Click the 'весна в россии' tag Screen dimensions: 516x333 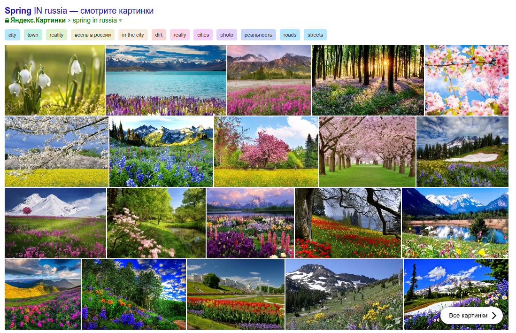tap(92, 35)
